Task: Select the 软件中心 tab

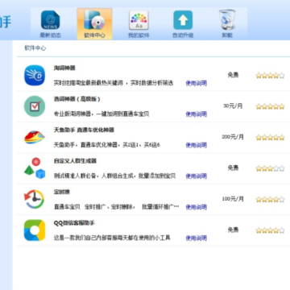Action: pos(94,24)
